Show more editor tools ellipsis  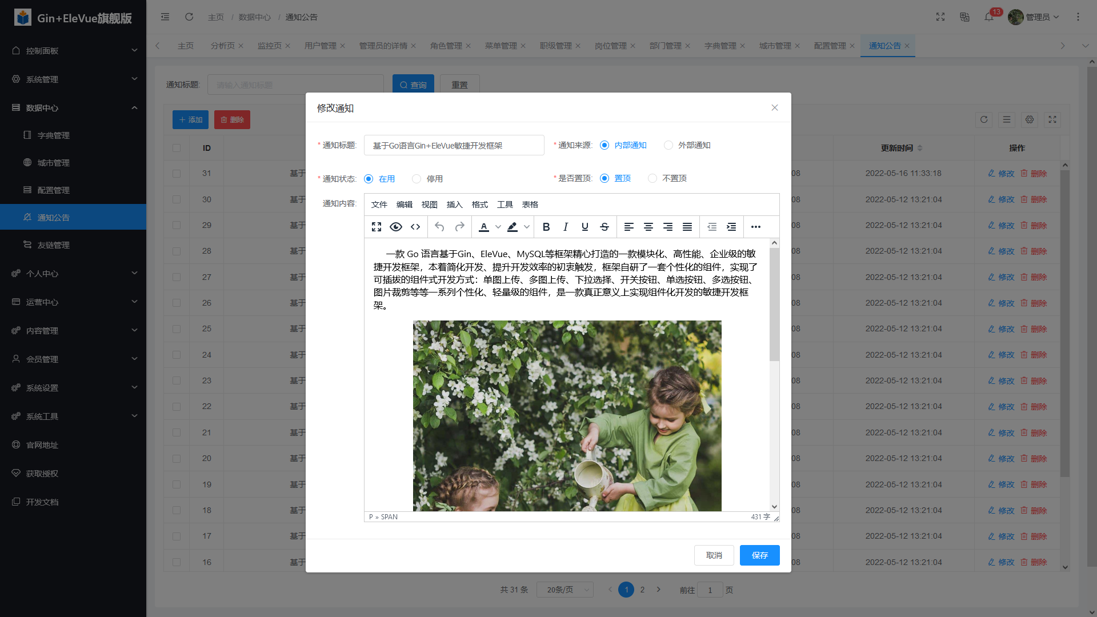coord(756,227)
